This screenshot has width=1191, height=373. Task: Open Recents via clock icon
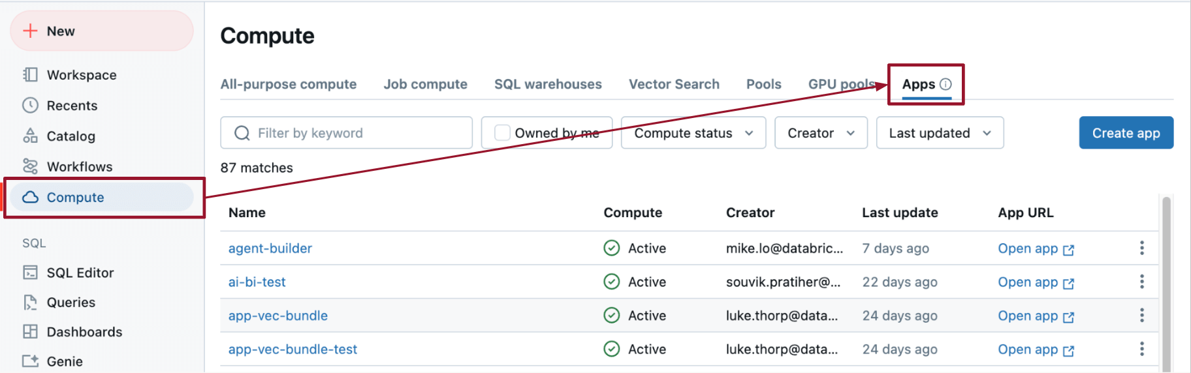pyautogui.click(x=30, y=106)
